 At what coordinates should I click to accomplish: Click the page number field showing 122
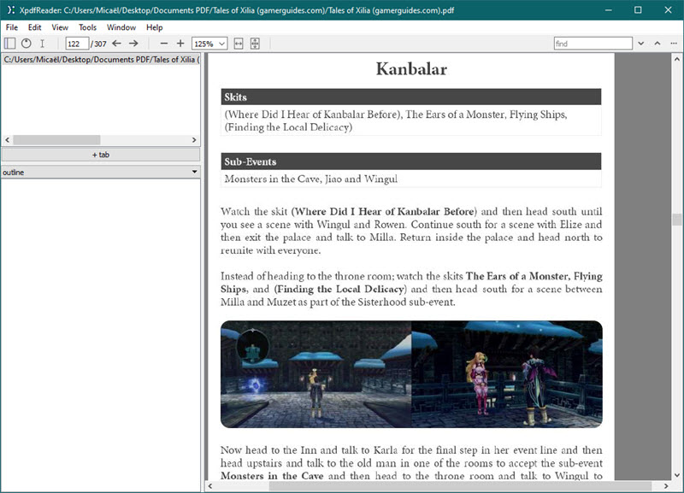[x=77, y=43]
